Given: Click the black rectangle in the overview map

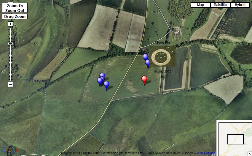Looking at the screenshot, I should click(235, 139).
